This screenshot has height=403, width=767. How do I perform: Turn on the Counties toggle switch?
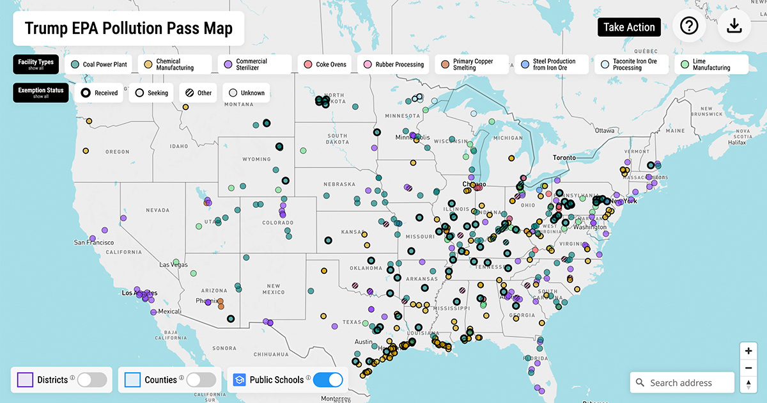coord(201,380)
